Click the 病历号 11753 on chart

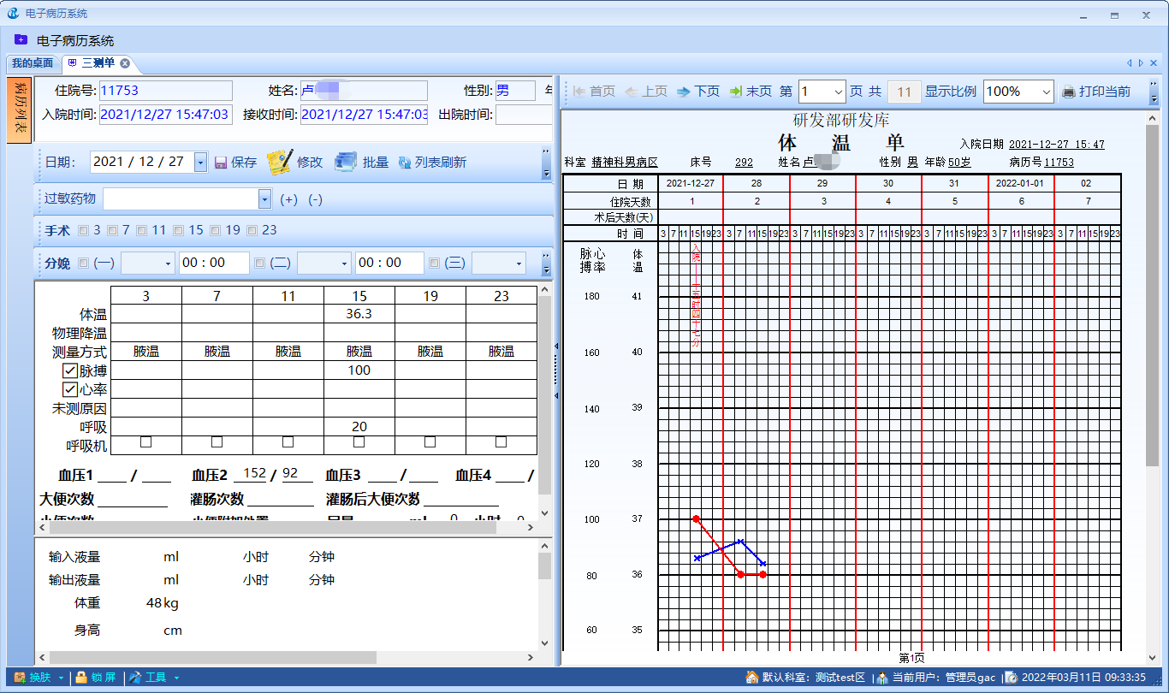click(1059, 162)
